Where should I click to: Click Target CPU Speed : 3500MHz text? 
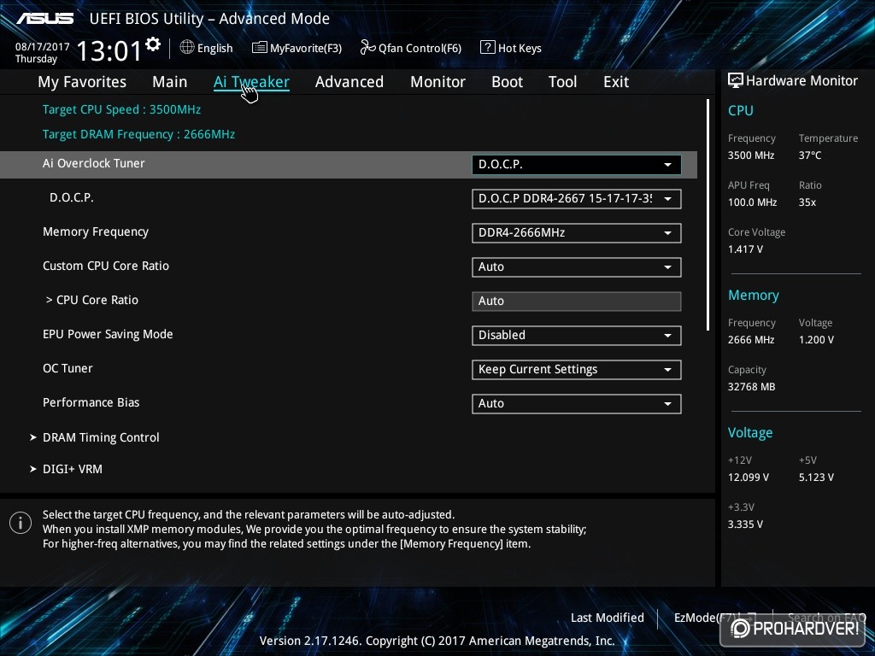pos(121,109)
